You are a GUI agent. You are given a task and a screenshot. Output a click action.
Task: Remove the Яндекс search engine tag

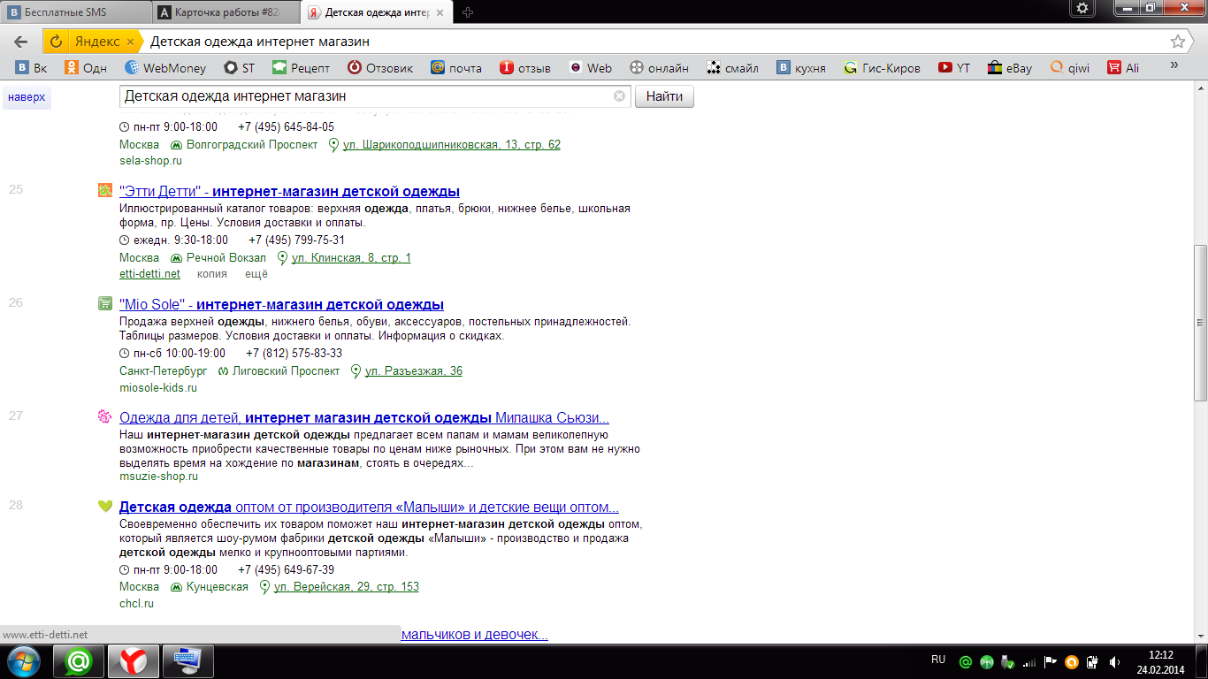[x=131, y=42]
